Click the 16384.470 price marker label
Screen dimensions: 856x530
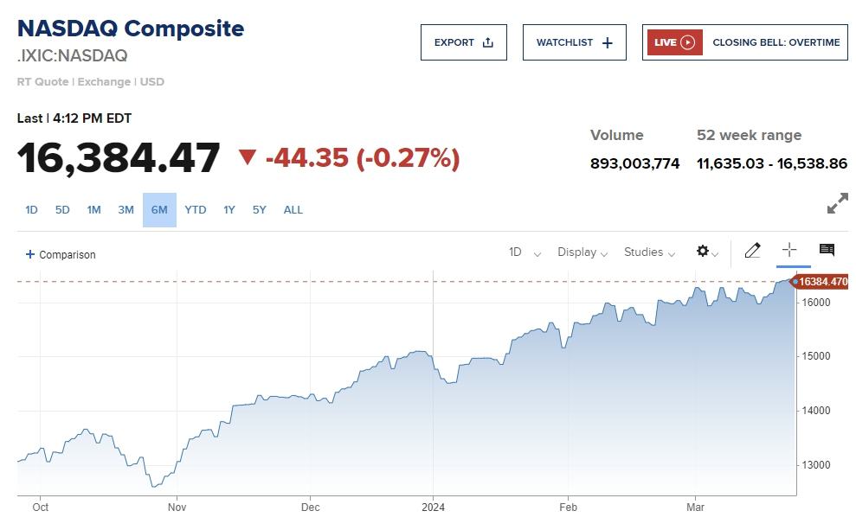point(821,282)
